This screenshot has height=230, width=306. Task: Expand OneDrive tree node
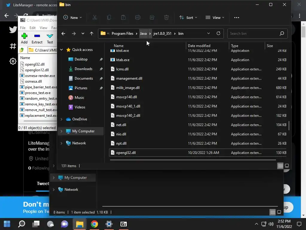coord(62,119)
